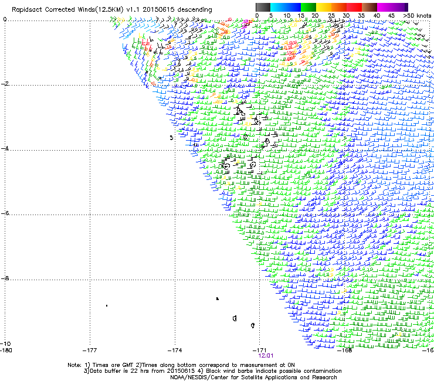Viewport: 434px width, 381px height.
Task: Click the blue 10-15 knots legend segment
Action: pyautogui.click(x=293, y=7)
